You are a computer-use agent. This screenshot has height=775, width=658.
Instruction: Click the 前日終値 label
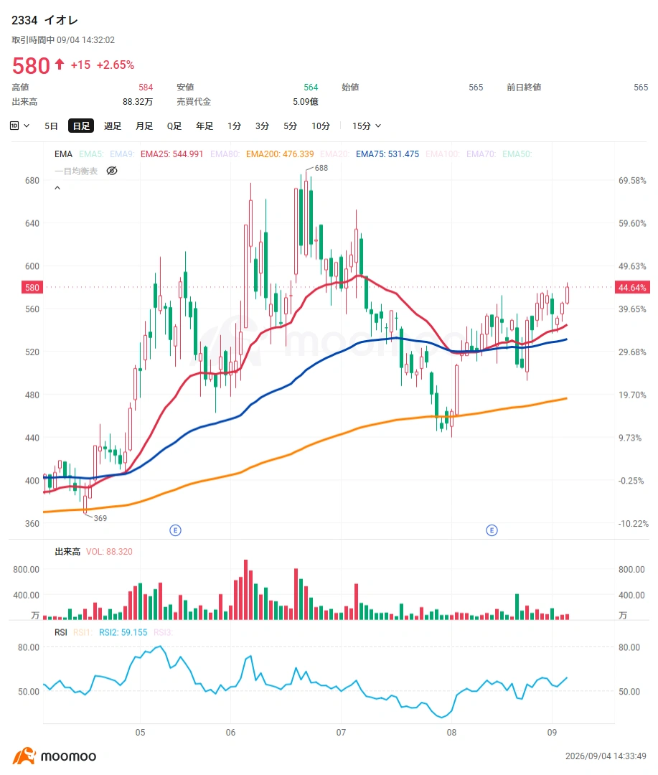(524, 88)
